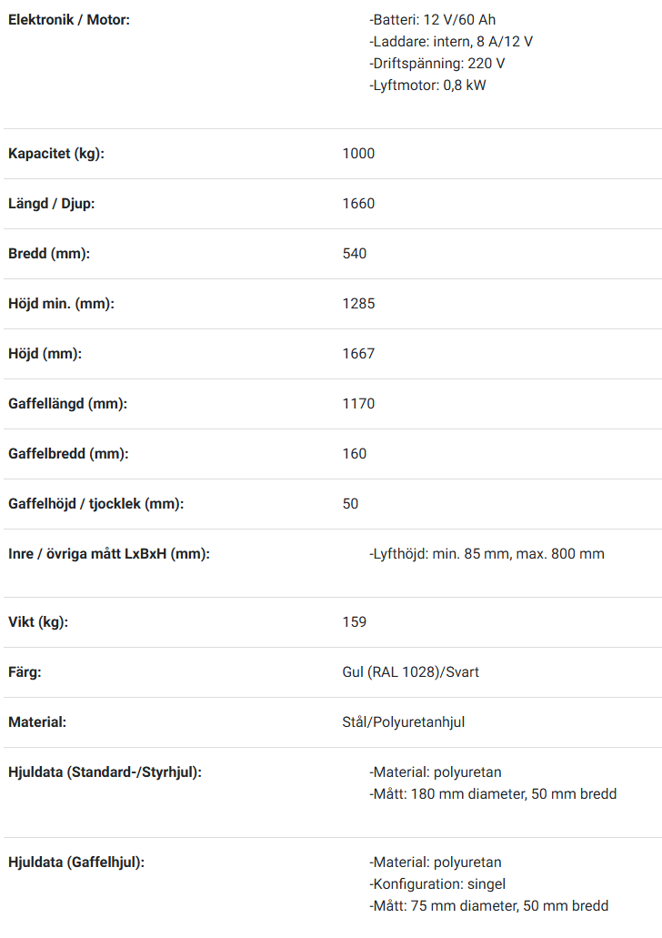The width and height of the screenshot is (662, 938).
Task: Select Gaffelhöjd / tjocklek (mm) label
Action: 95,504
